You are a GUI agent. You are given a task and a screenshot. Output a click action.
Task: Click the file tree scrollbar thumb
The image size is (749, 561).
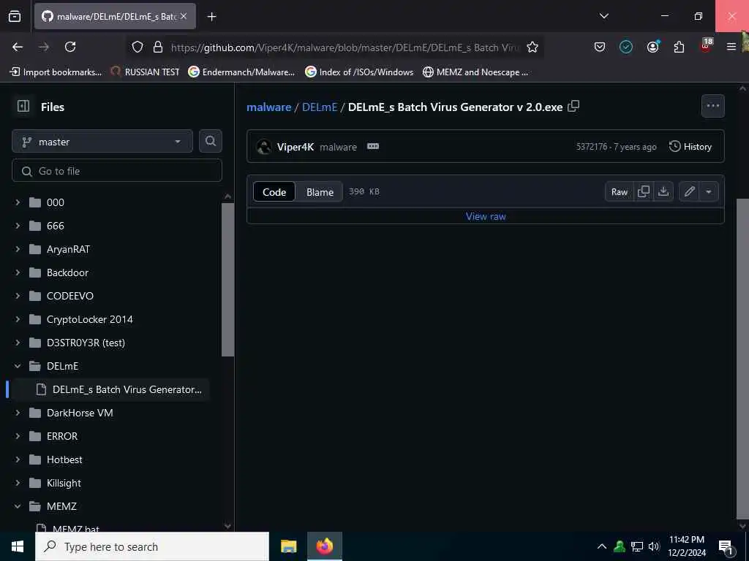click(228, 280)
